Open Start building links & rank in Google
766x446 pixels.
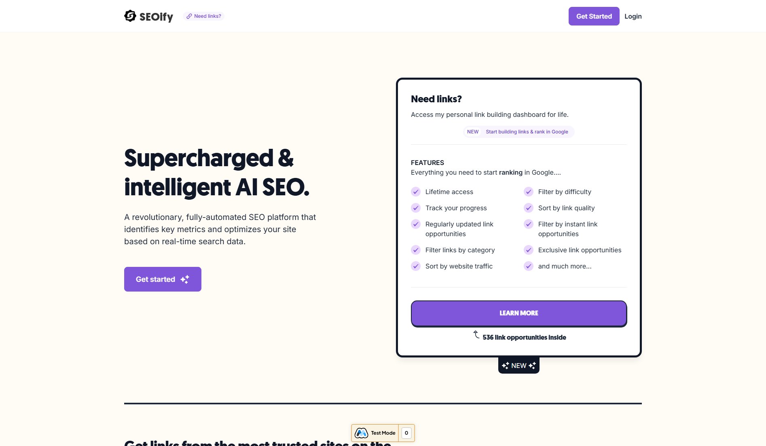[527, 131]
